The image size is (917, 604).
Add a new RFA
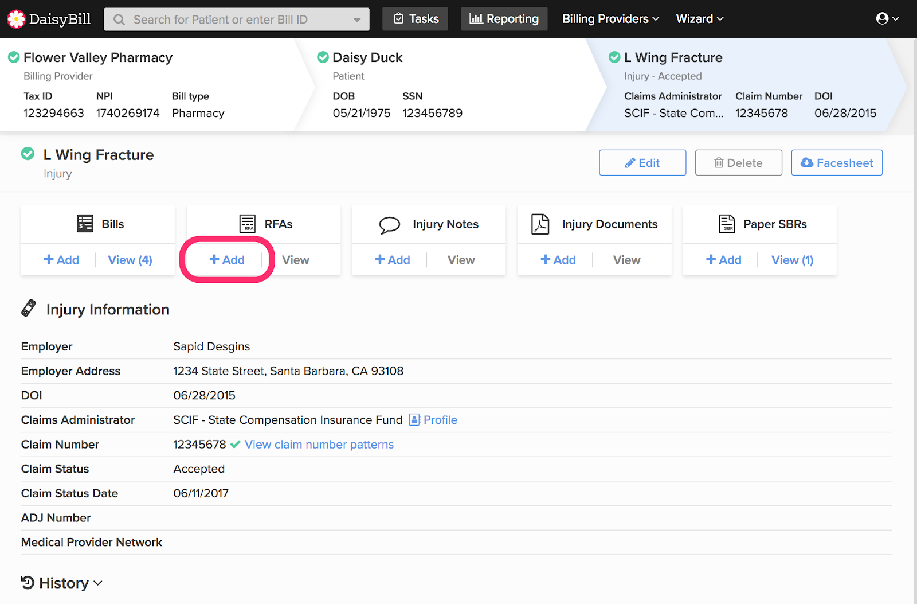(227, 260)
